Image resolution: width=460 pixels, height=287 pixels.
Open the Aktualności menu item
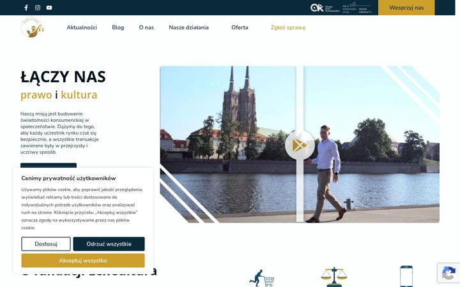(x=82, y=27)
